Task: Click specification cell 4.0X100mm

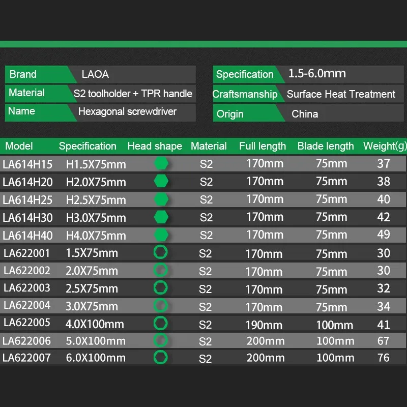Action: pyautogui.click(x=95, y=324)
